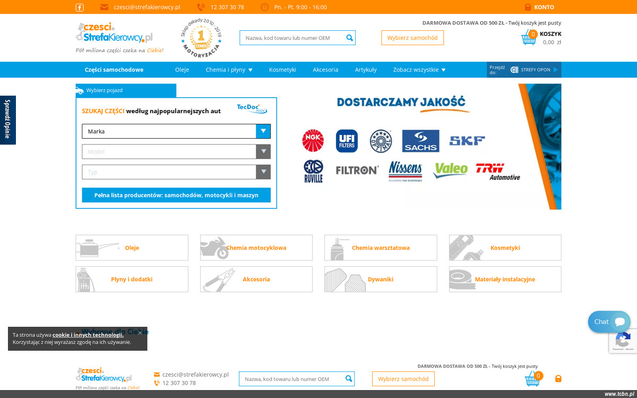Click the Nissens brand logo

click(x=406, y=171)
